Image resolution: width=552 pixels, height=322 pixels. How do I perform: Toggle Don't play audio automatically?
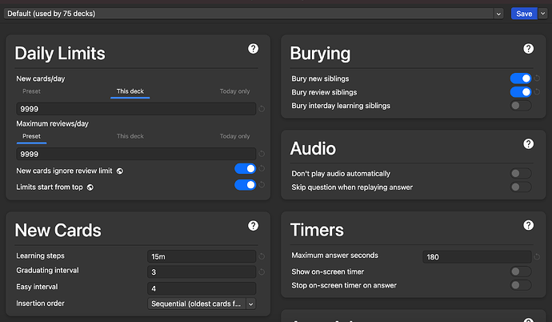point(520,173)
